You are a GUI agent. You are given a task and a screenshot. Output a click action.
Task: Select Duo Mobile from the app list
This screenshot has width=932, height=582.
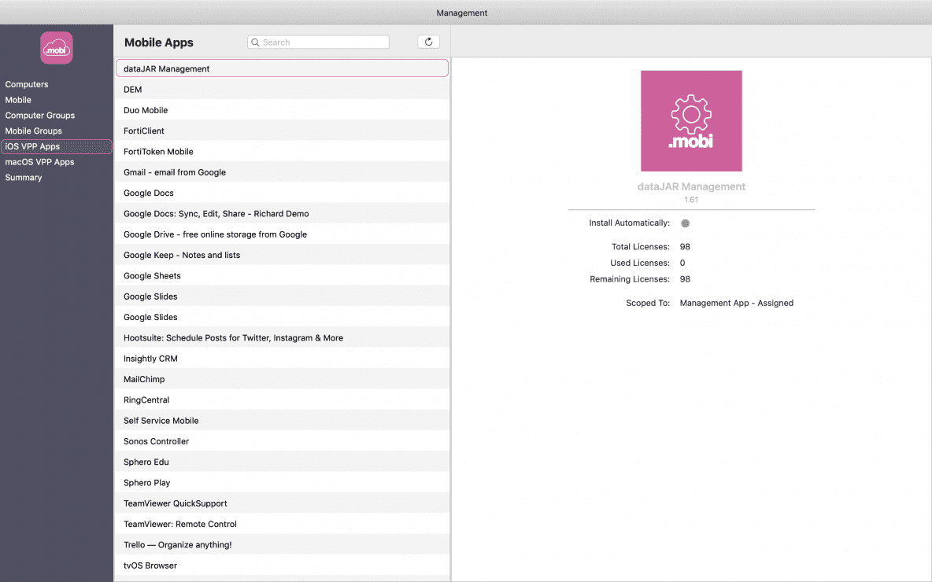coord(146,110)
